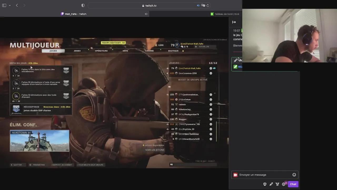Click the hourglass icon below chat

[x=277, y=184]
